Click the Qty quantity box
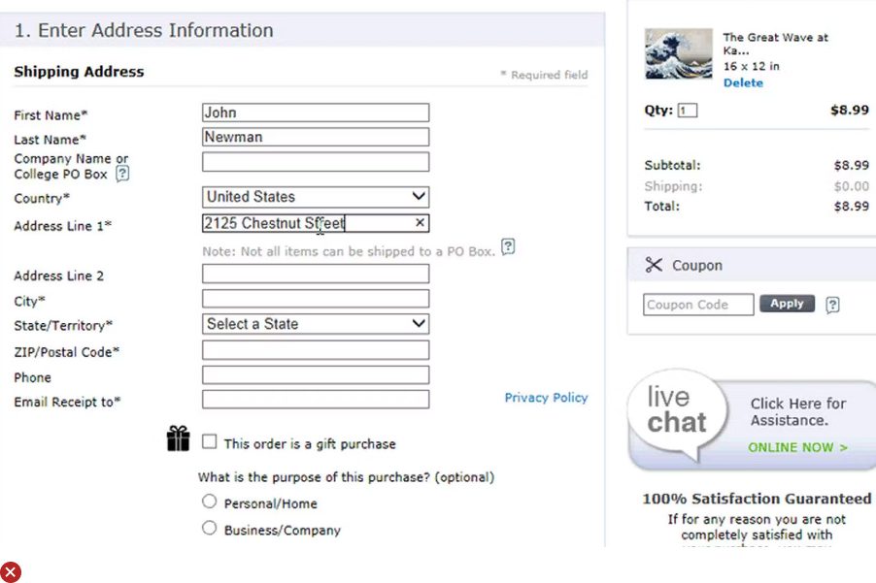The image size is (876, 583). [688, 111]
